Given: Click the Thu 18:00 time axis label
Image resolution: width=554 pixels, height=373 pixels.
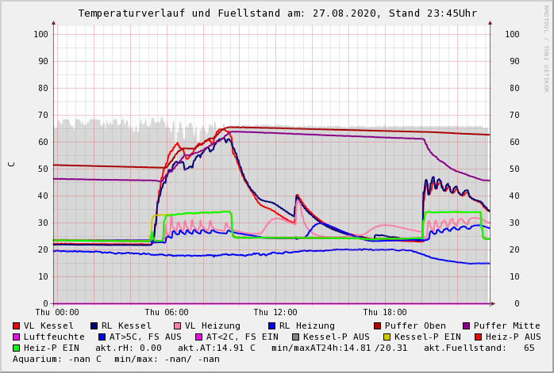Looking at the screenshot, I should 384,313.
